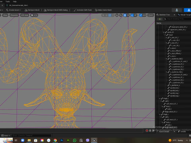Collapse the head bone node

(165, 35)
